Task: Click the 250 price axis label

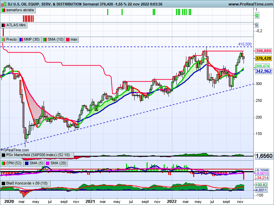Action: (259, 100)
